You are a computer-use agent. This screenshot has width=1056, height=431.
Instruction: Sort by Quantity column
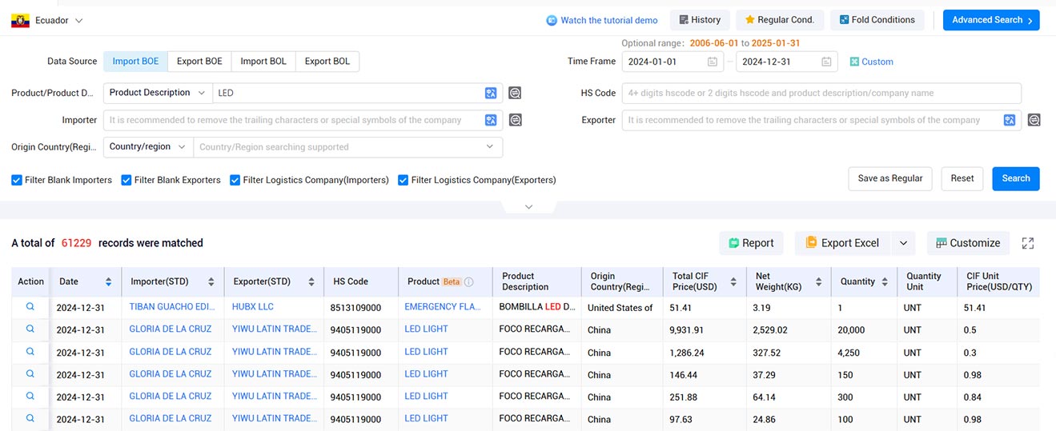pos(885,281)
